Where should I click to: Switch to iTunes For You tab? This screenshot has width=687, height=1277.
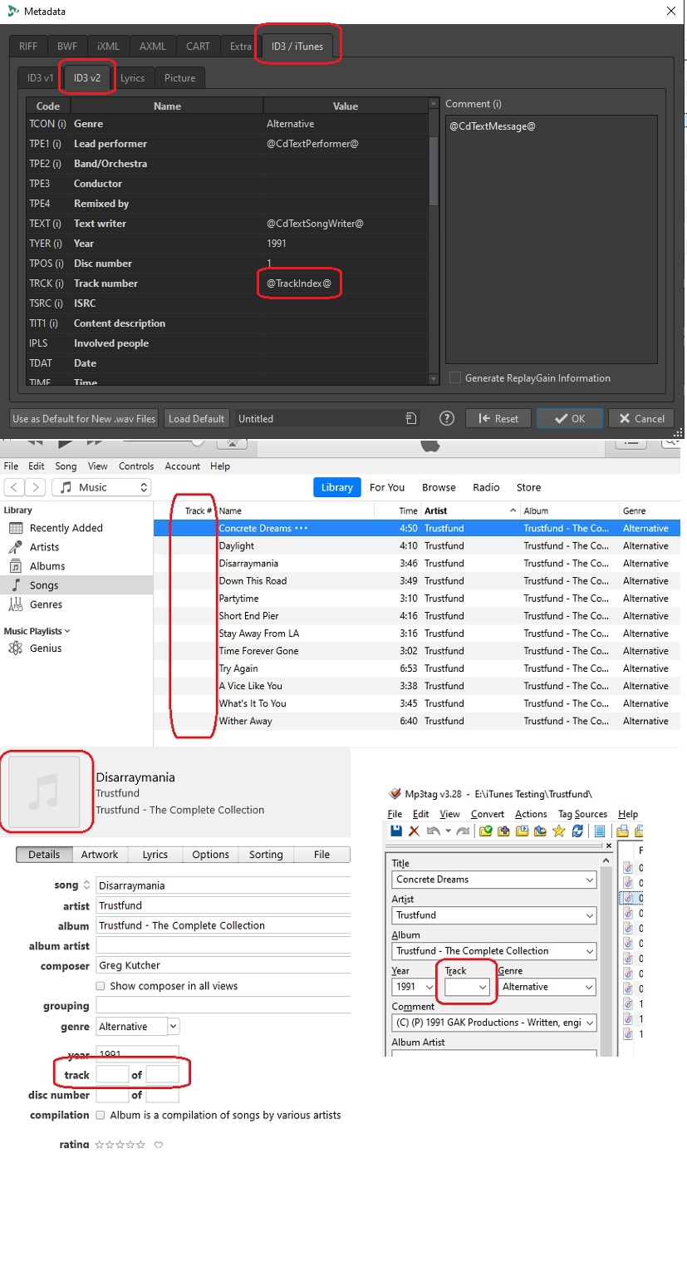click(387, 487)
